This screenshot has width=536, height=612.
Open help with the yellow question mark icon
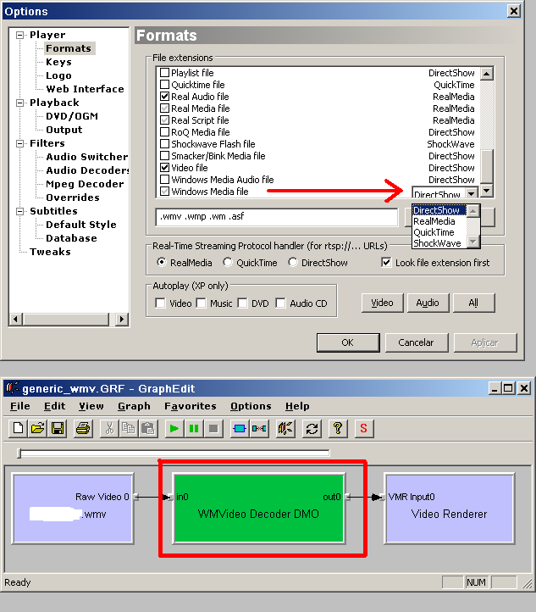click(x=338, y=429)
